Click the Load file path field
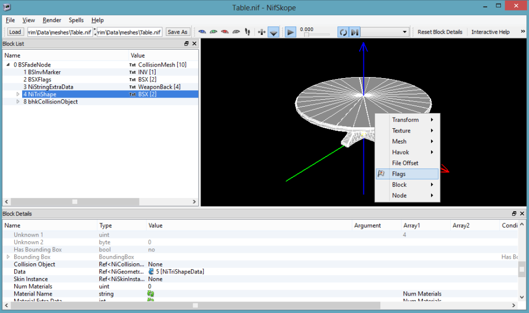The image size is (529, 313). 60,32
